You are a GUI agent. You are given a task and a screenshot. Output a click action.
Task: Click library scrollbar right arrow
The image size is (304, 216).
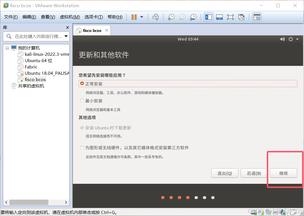(x=66, y=202)
